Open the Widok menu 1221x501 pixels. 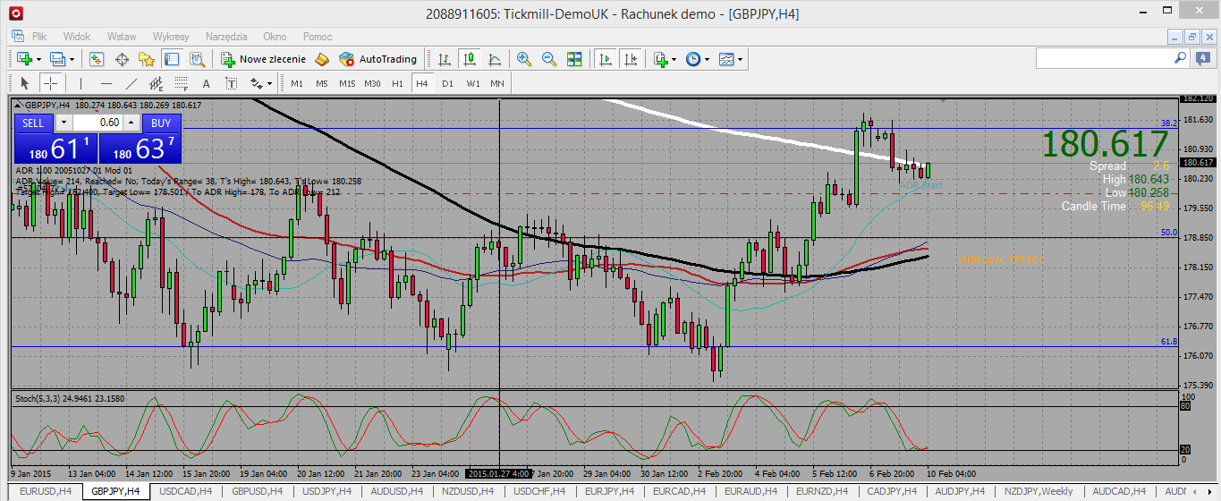[x=77, y=37]
